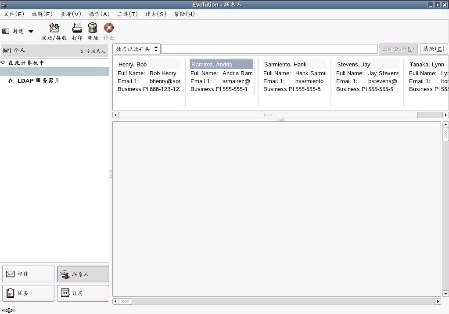The height and width of the screenshot is (314, 449).
Task: Click the hsarmiento email value
Action: (309, 81)
